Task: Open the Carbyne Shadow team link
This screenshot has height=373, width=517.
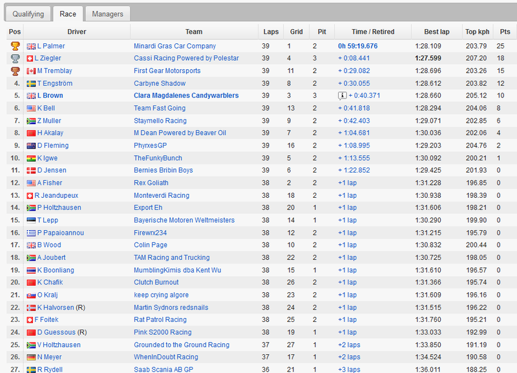Action: coord(160,83)
